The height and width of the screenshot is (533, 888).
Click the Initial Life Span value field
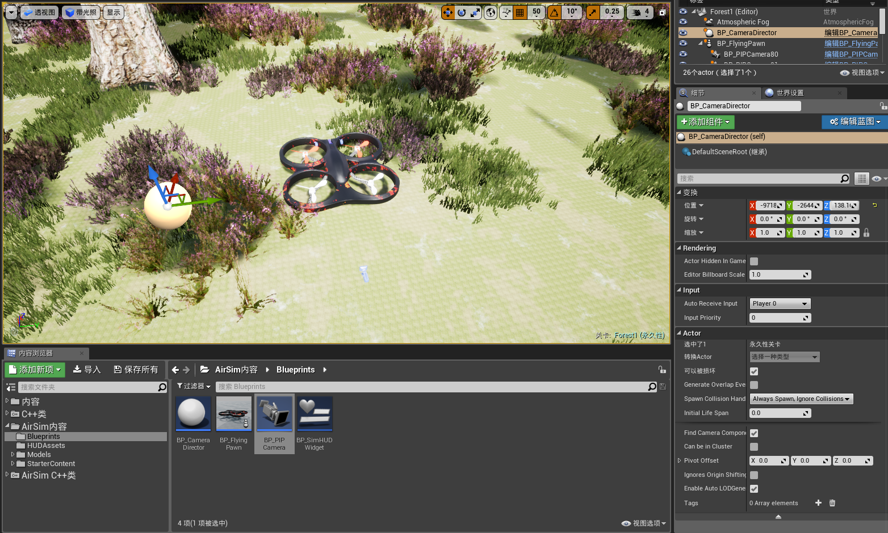click(x=780, y=413)
